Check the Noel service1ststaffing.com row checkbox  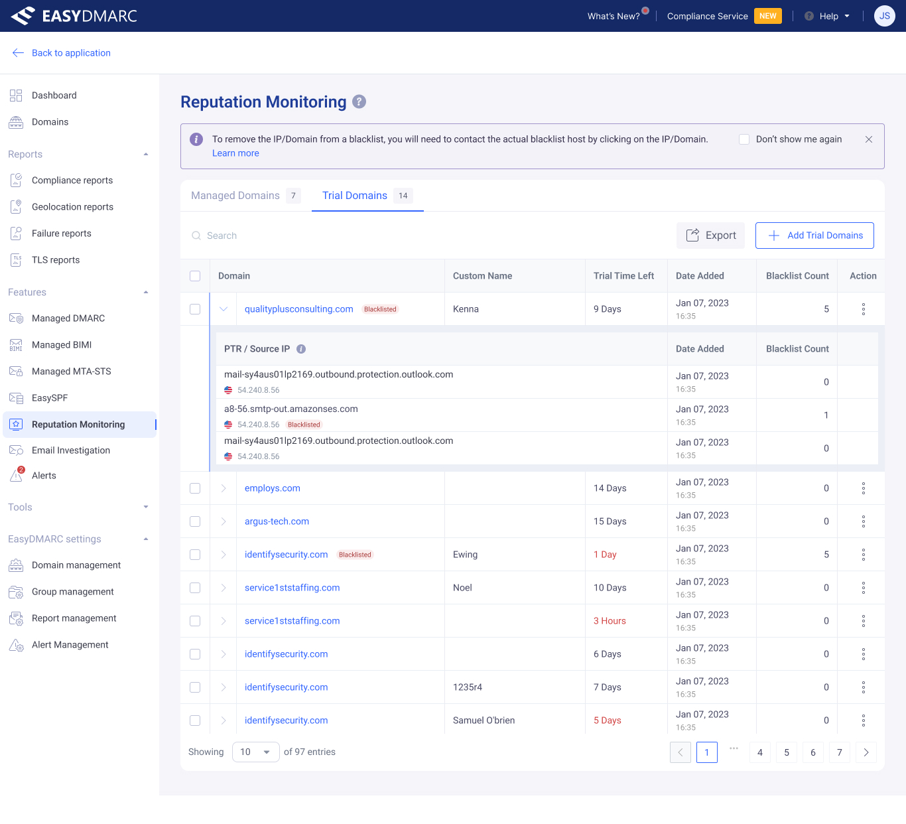tap(195, 588)
